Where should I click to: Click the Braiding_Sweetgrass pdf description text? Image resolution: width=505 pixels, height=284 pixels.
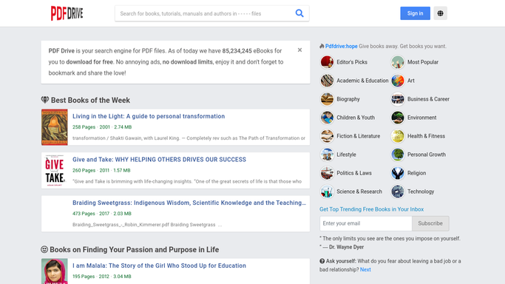[x=147, y=225]
